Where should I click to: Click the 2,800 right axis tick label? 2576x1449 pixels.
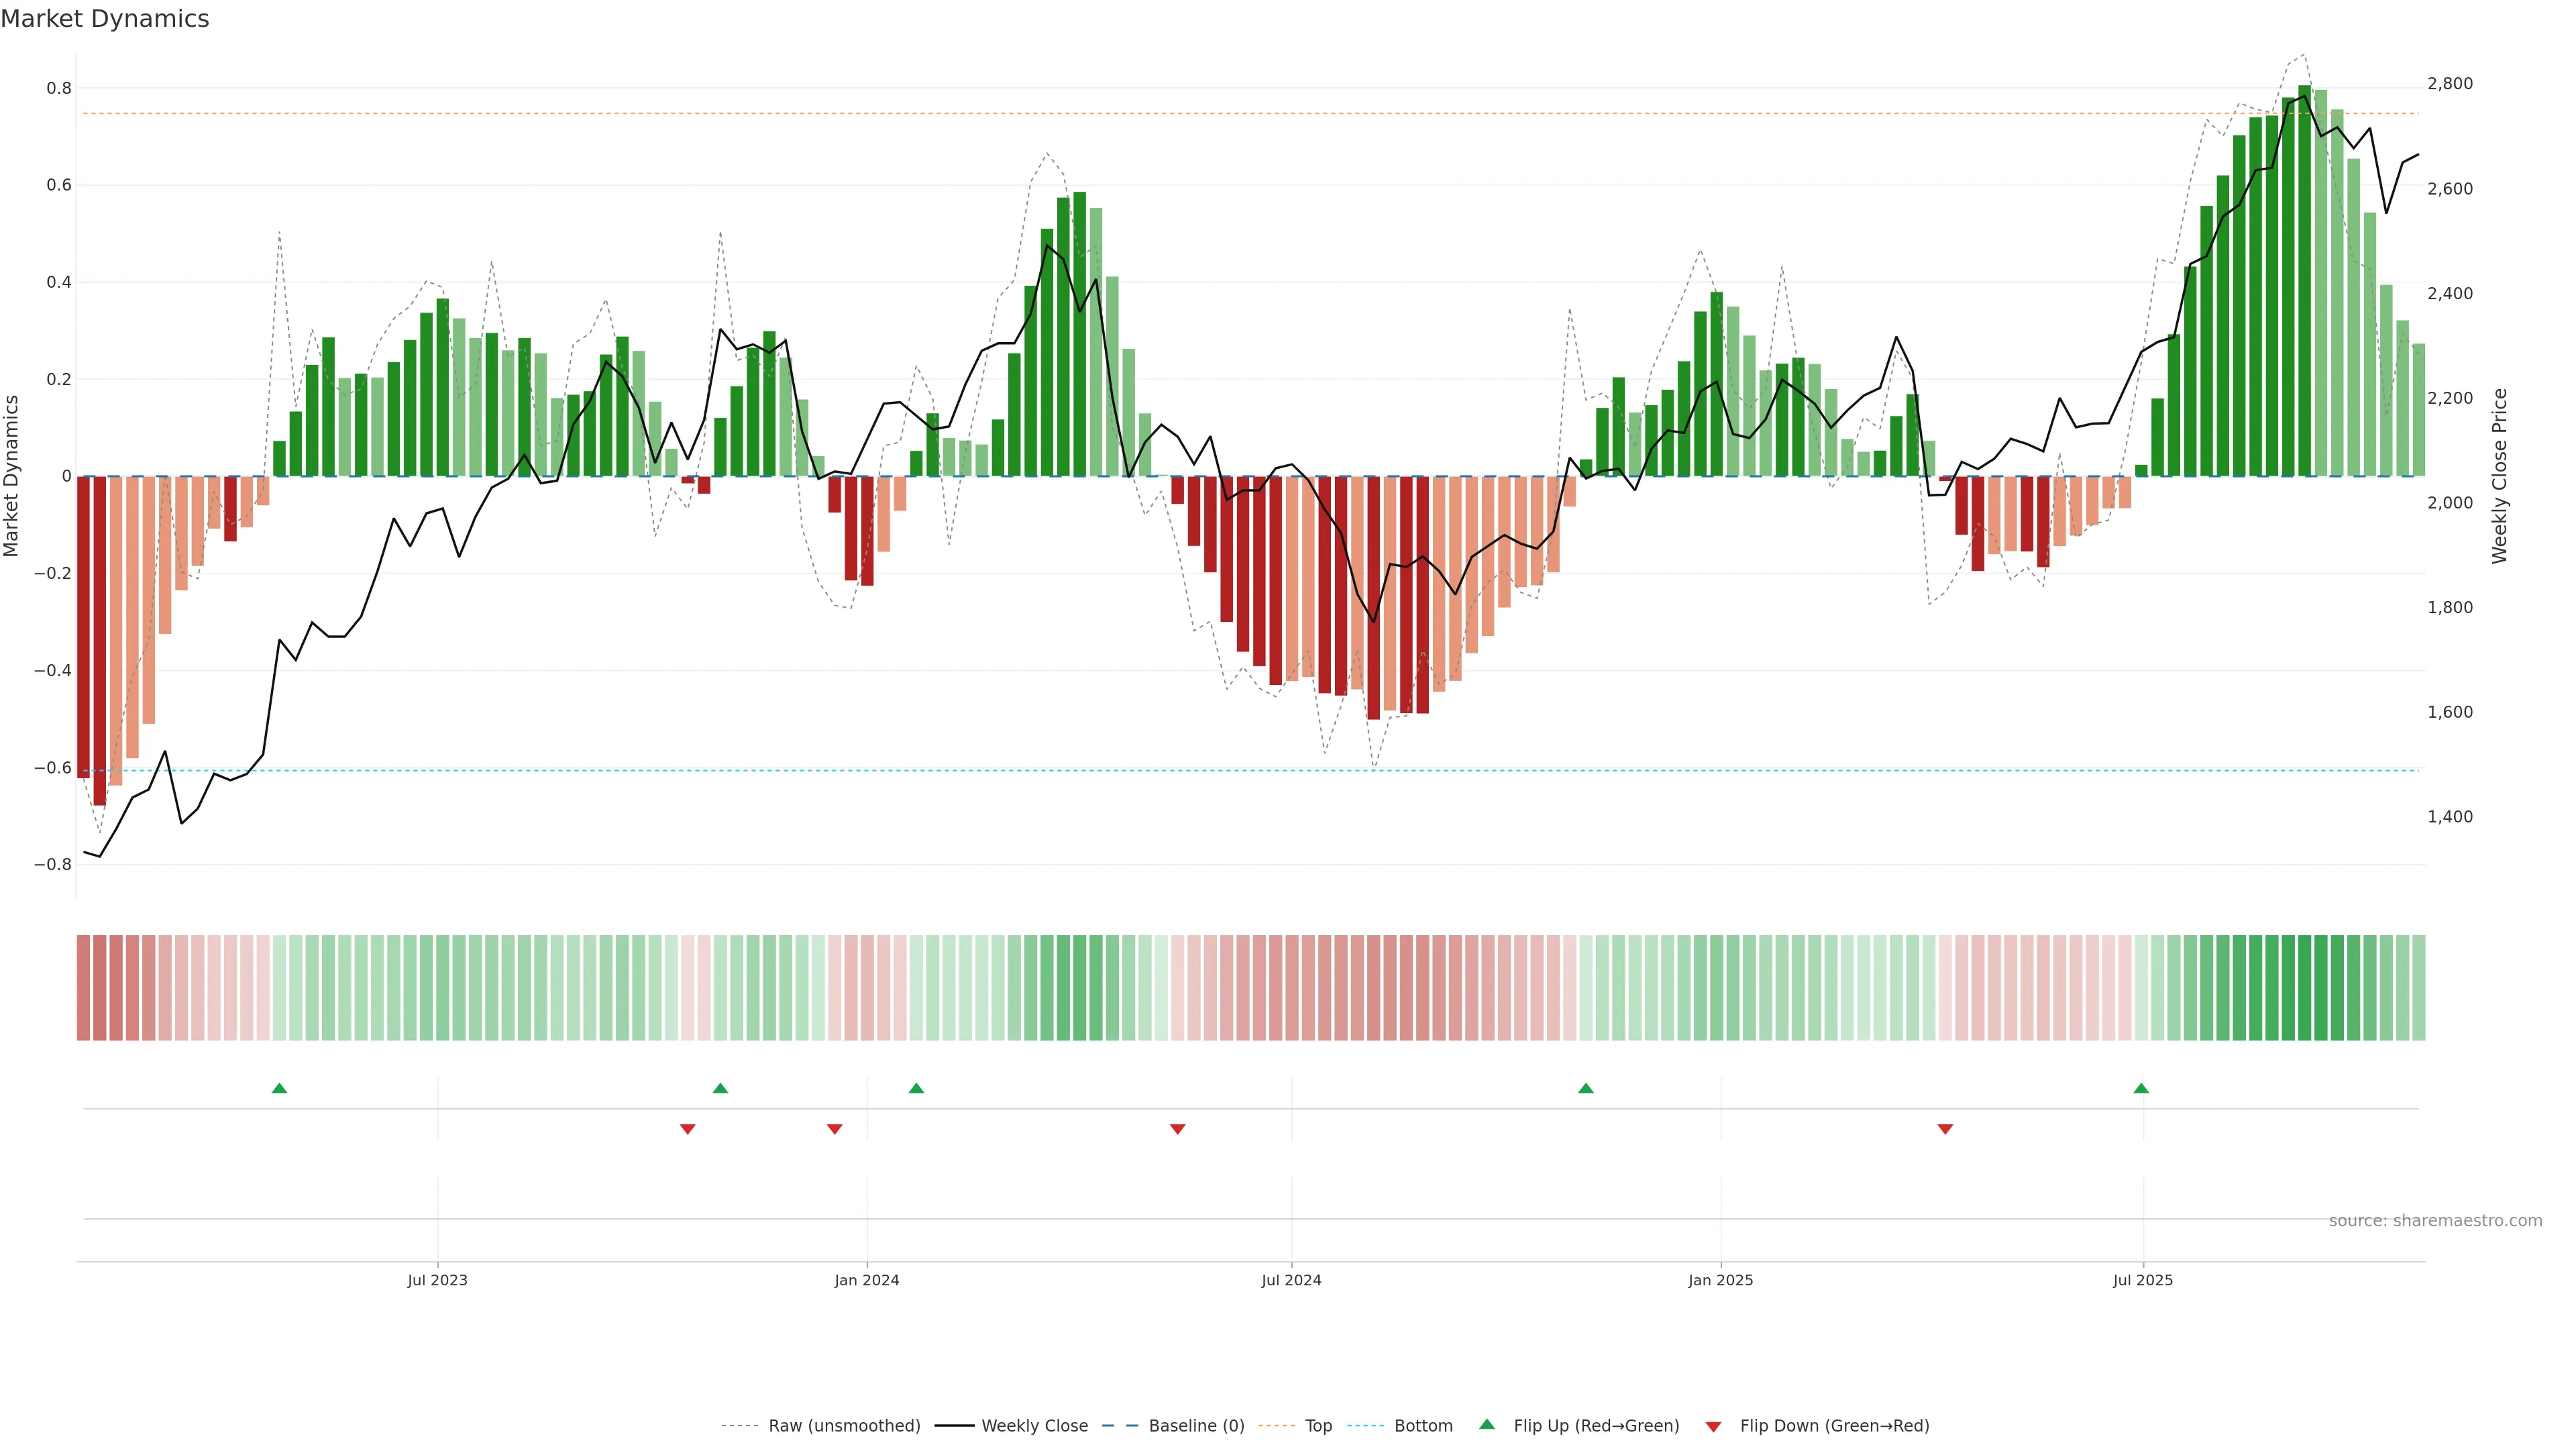[x=2449, y=84]
